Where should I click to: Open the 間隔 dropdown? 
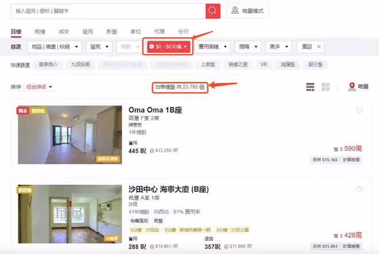pyautogui.click(x=248, y=47)
